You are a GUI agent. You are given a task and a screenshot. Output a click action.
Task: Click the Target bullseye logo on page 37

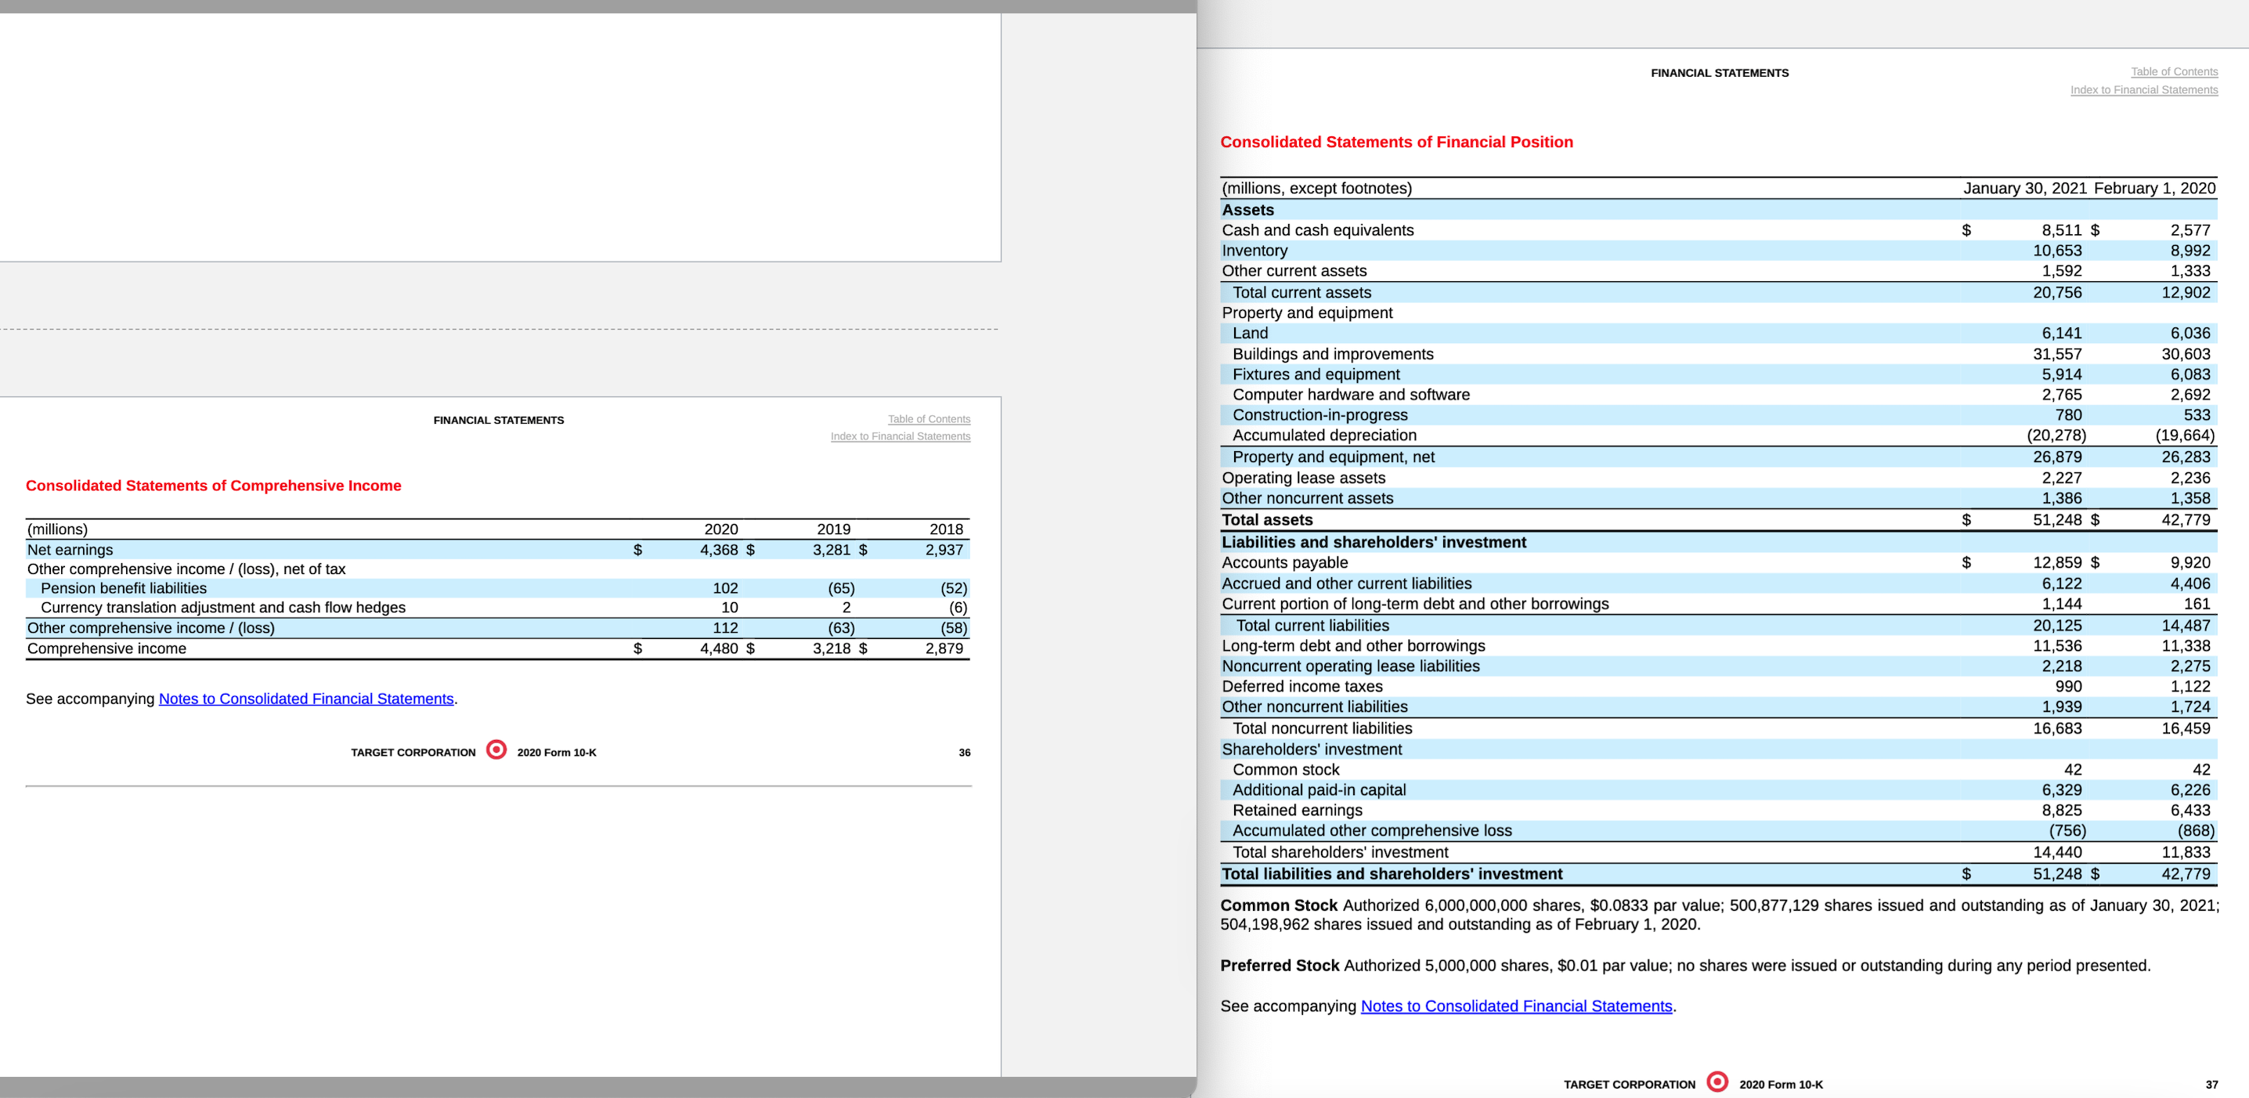coord(1717,1082)
